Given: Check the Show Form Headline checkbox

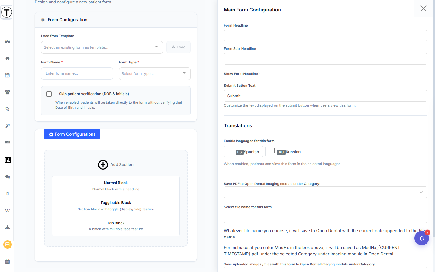Looking at the screenshot, I should [263, 73].
